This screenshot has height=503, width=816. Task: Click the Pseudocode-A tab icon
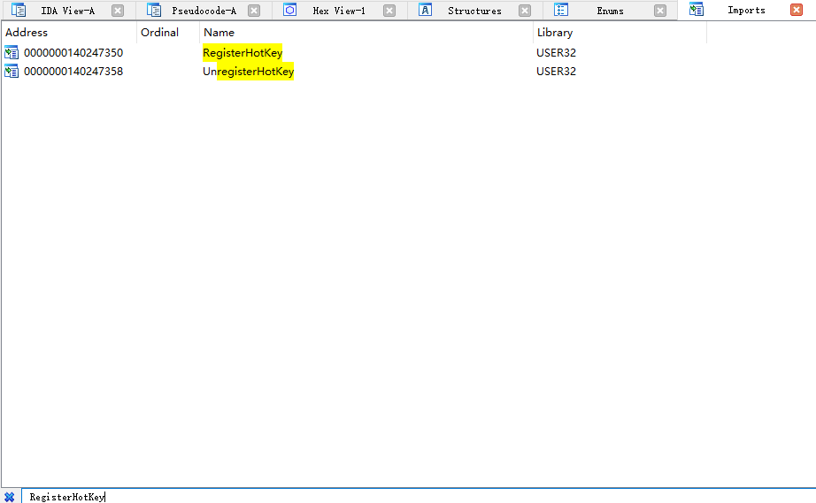[154, 10]
